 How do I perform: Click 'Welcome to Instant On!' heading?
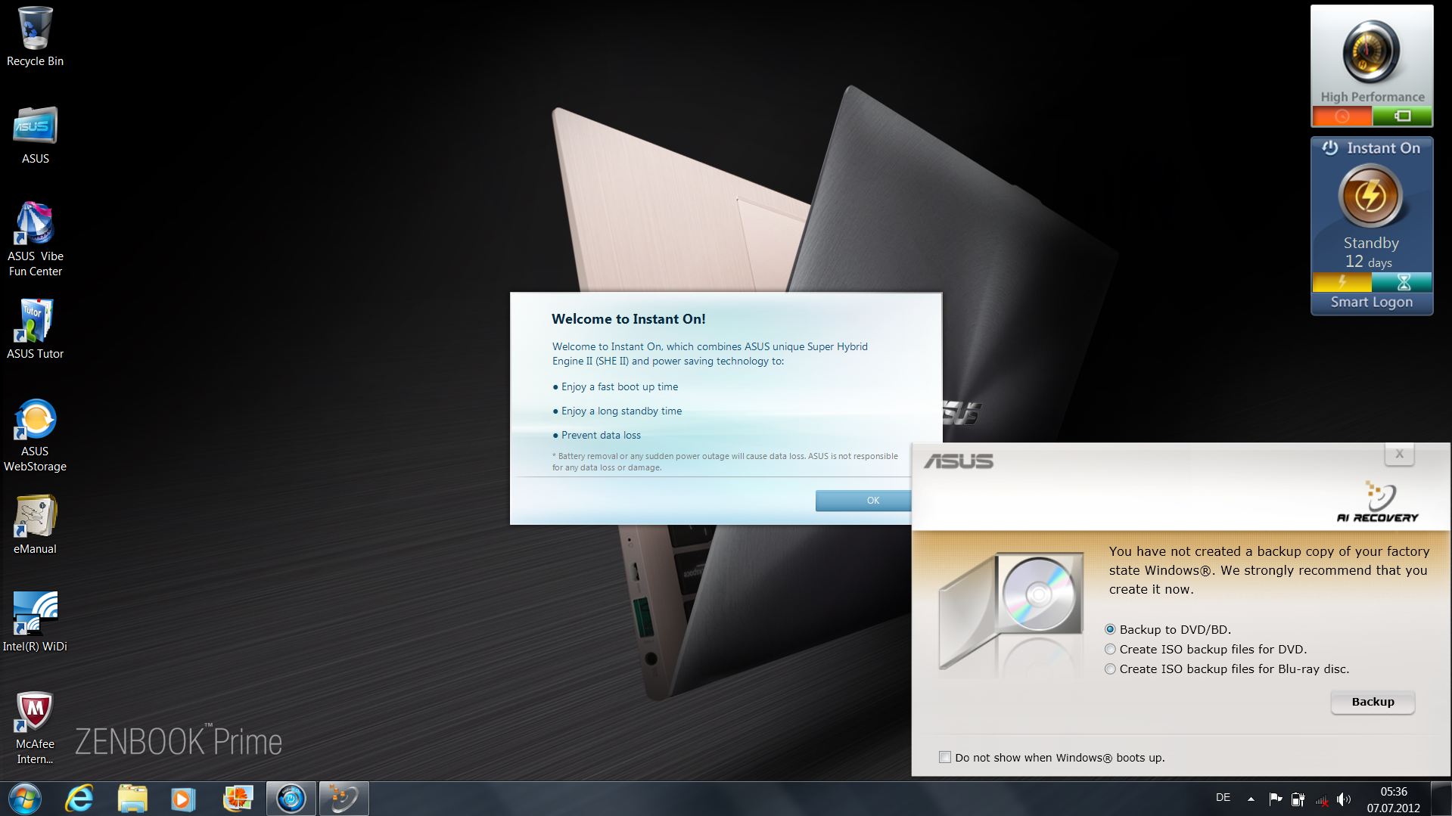click(629, 319)
